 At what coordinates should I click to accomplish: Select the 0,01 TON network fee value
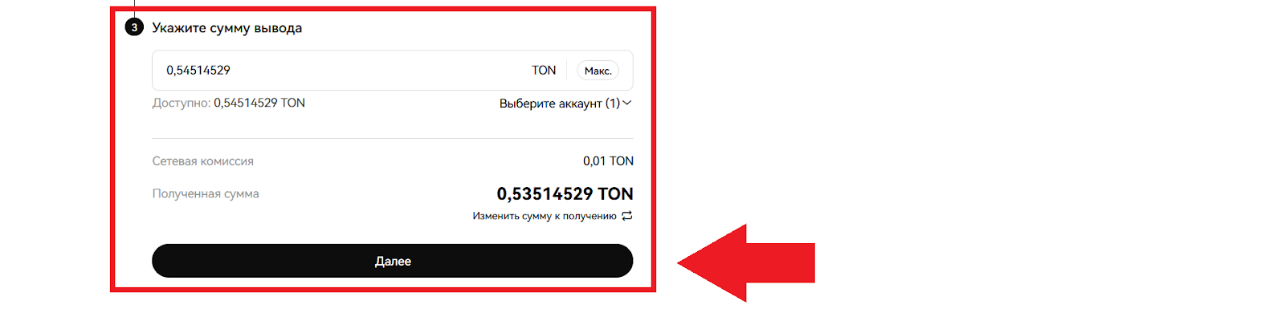click(608, 161)
